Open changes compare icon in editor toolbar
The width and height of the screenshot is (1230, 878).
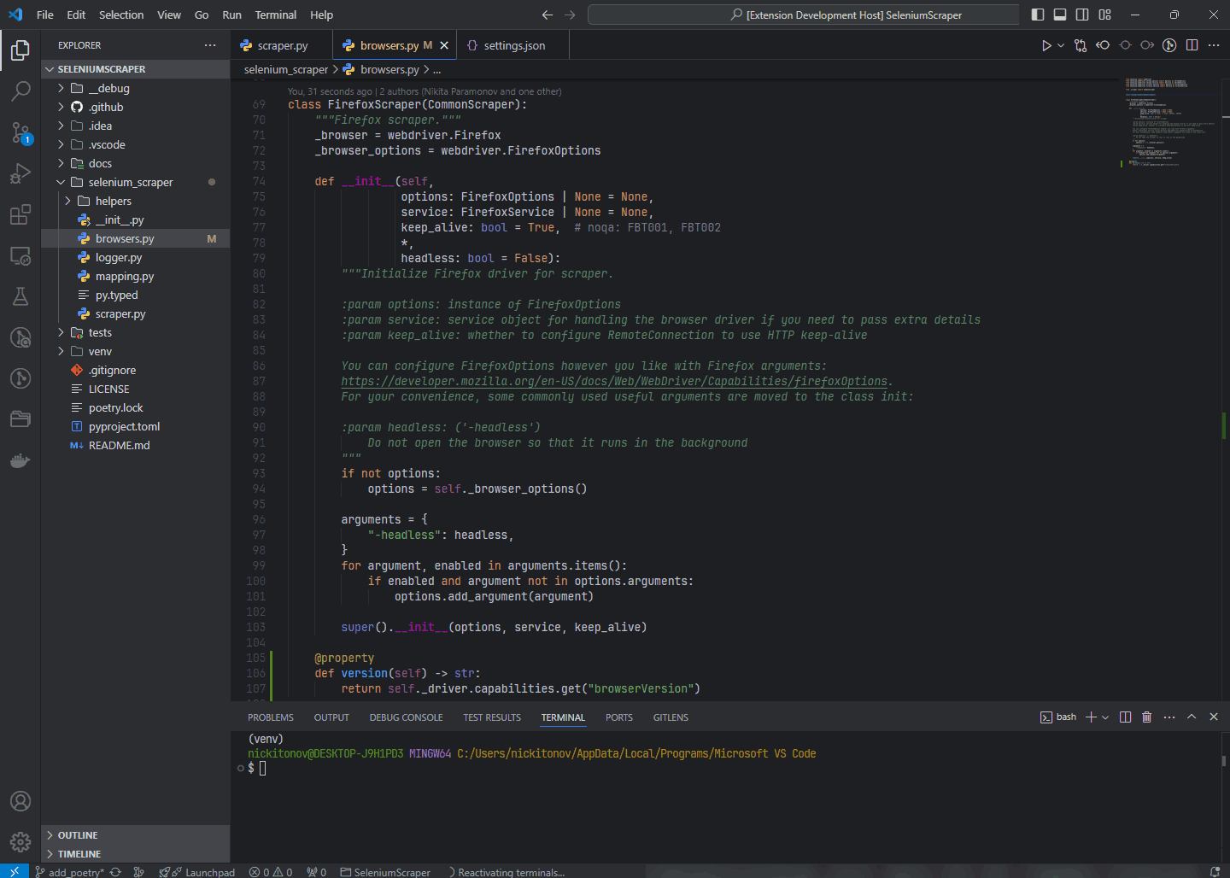coord(1081,45)
